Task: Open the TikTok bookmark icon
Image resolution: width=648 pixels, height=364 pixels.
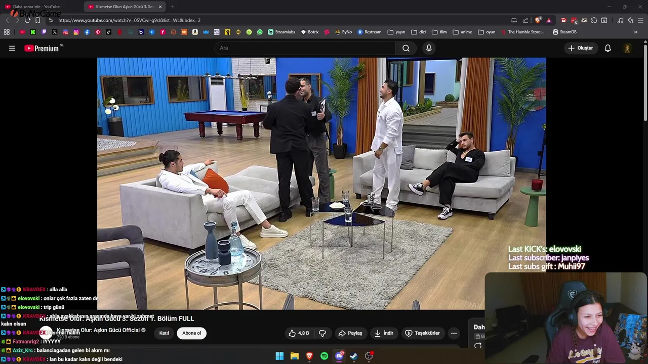Action: tap(109, 32)
